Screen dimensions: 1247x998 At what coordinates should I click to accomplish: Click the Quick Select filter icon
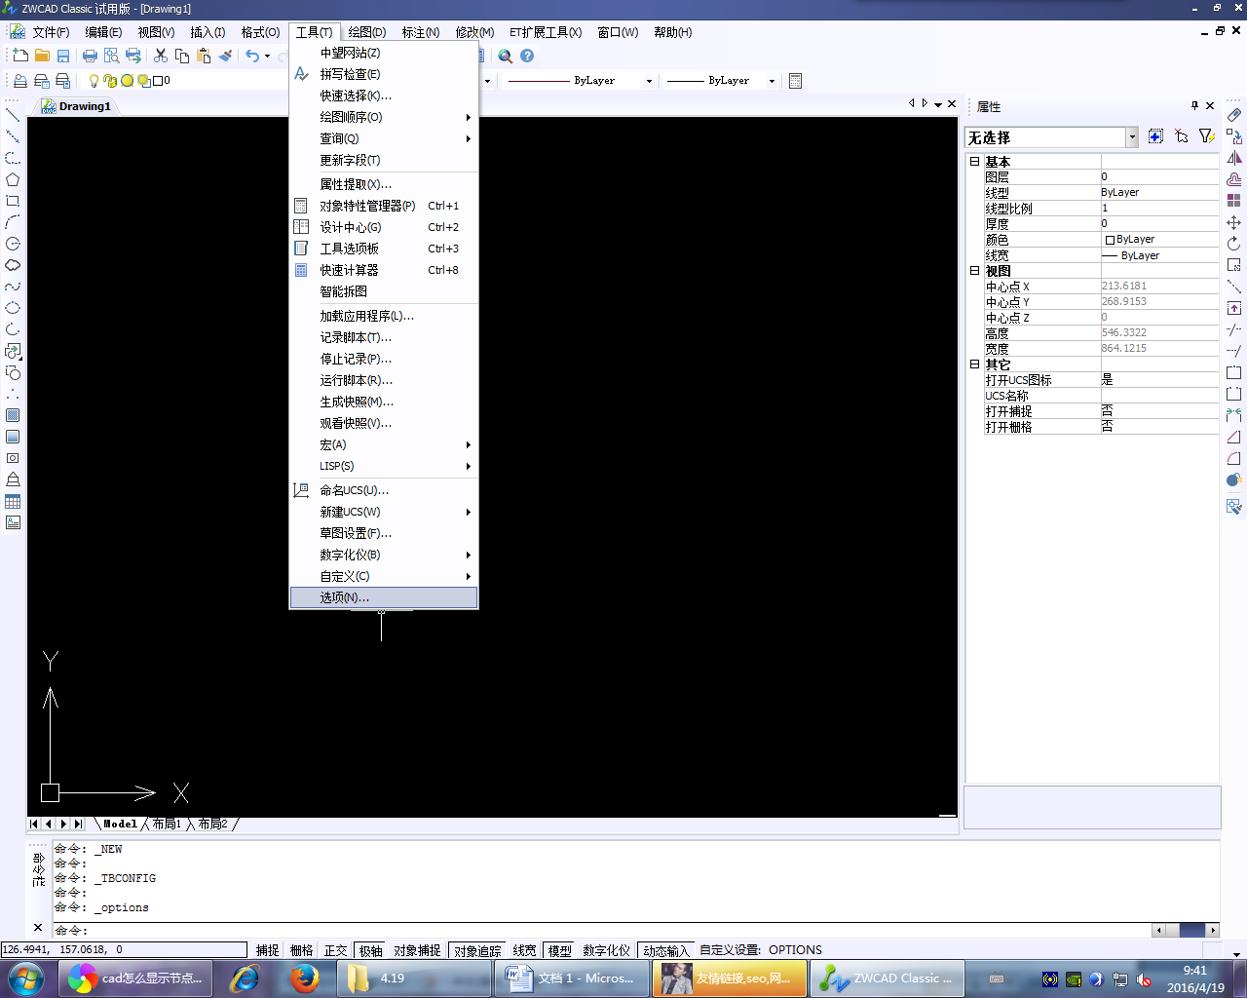1207,136
